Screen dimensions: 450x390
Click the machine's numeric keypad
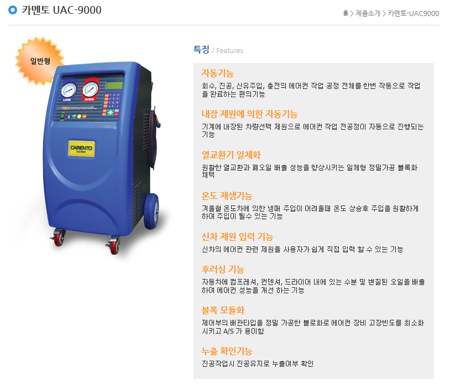click(112, 100)
